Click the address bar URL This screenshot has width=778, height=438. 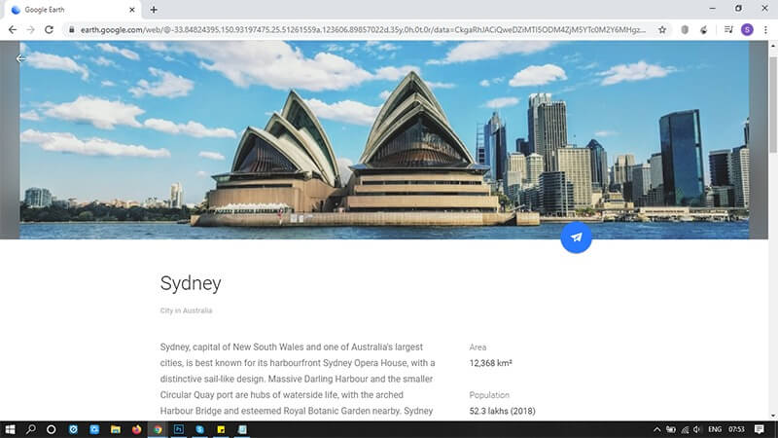click(363, 30)
